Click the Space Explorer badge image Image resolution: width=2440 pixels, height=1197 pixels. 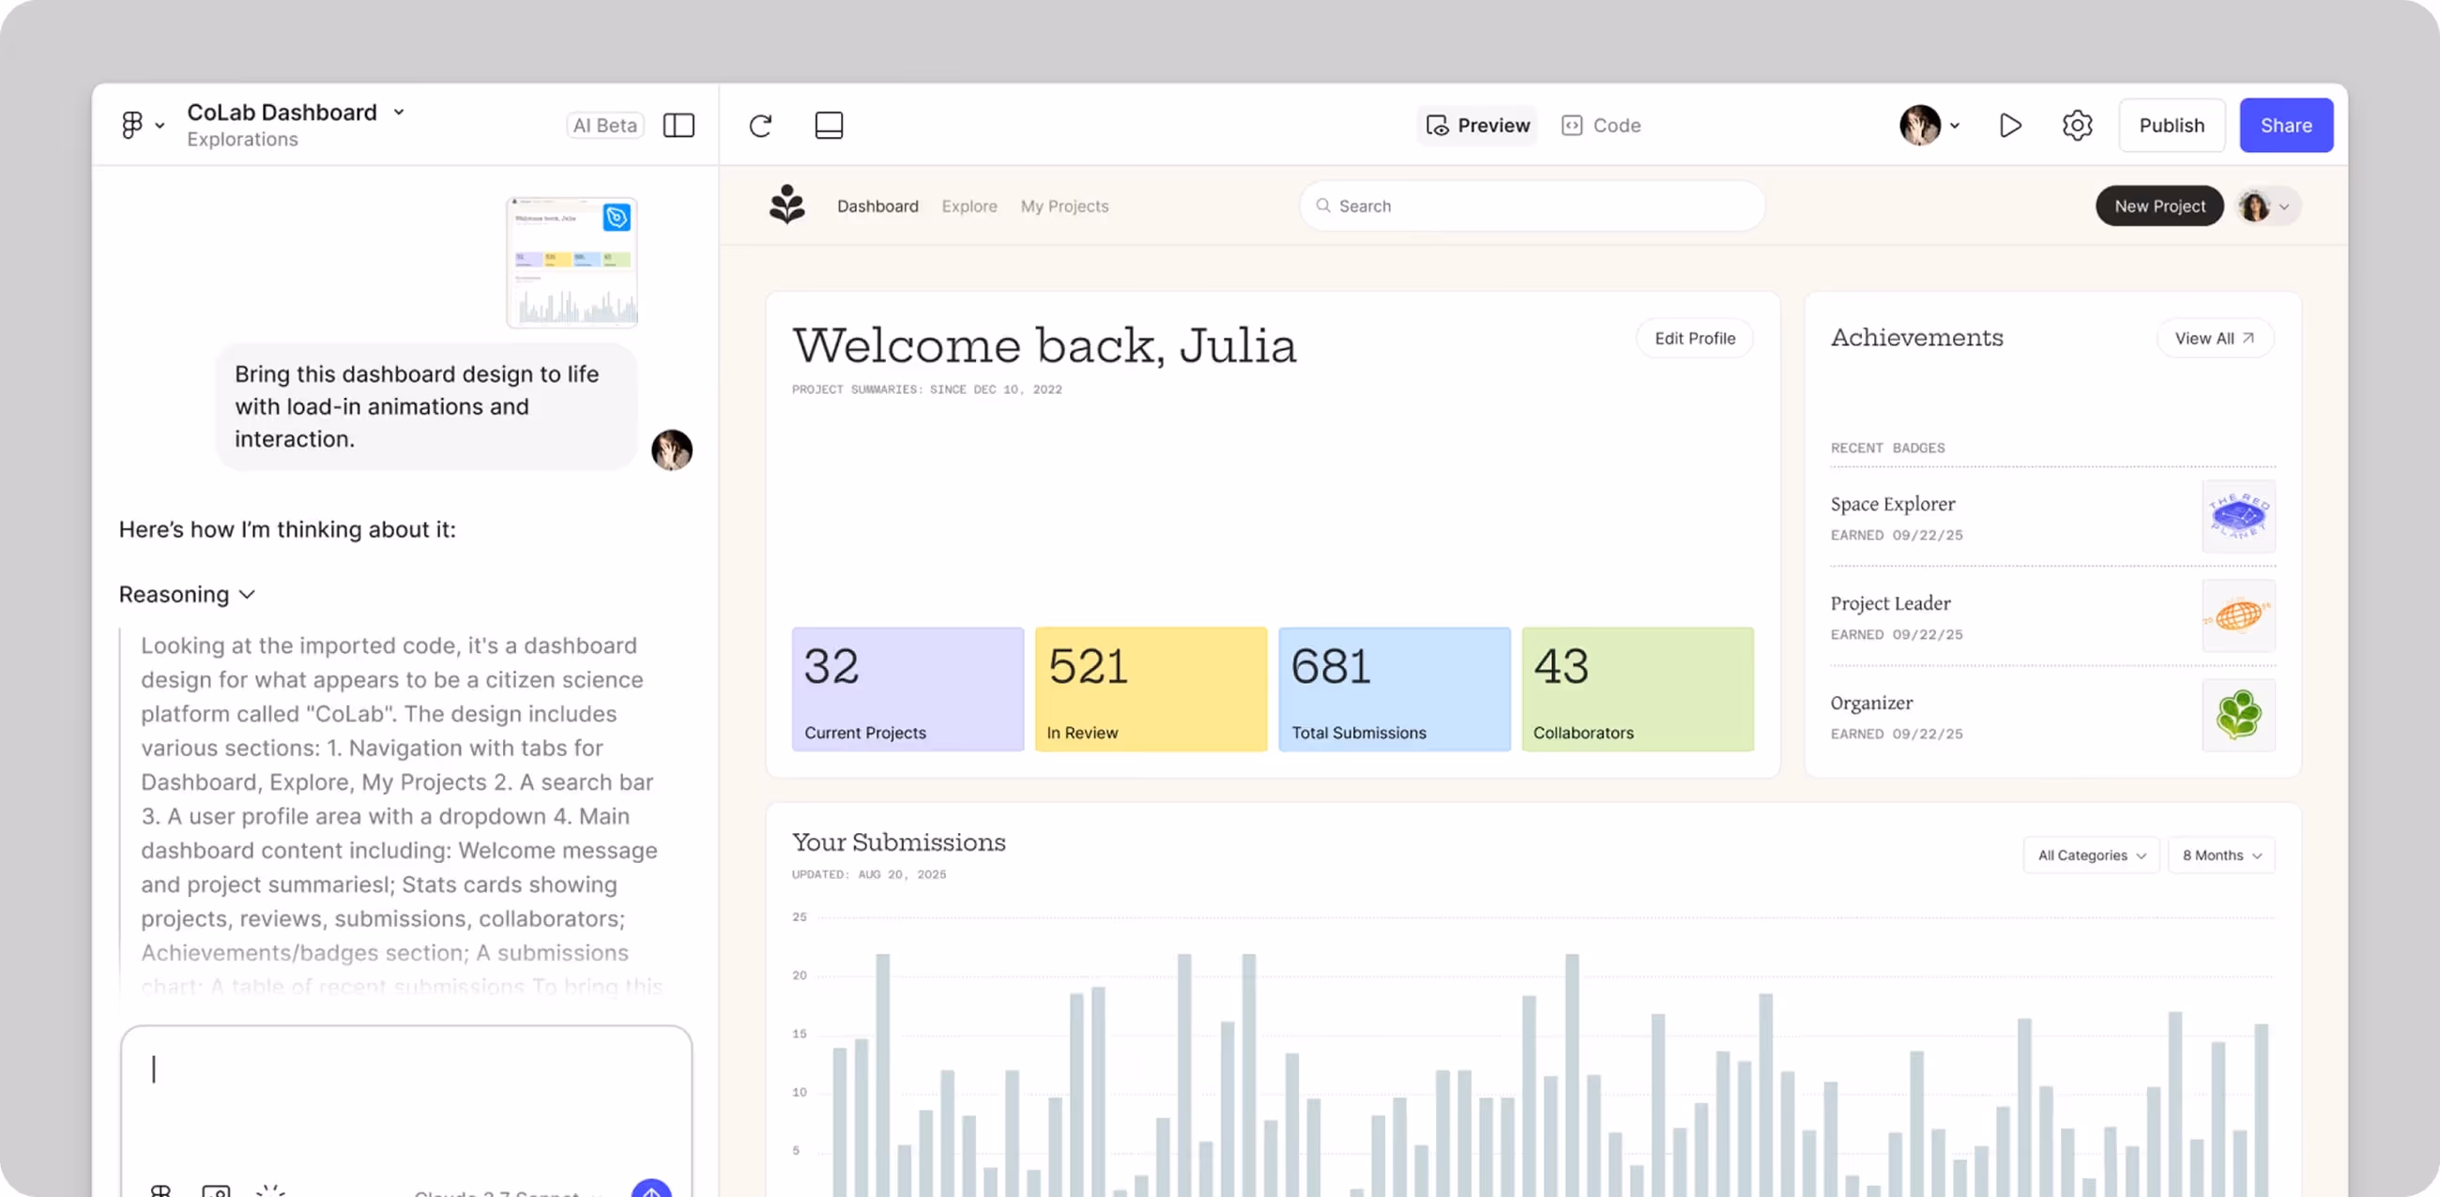2238,517
